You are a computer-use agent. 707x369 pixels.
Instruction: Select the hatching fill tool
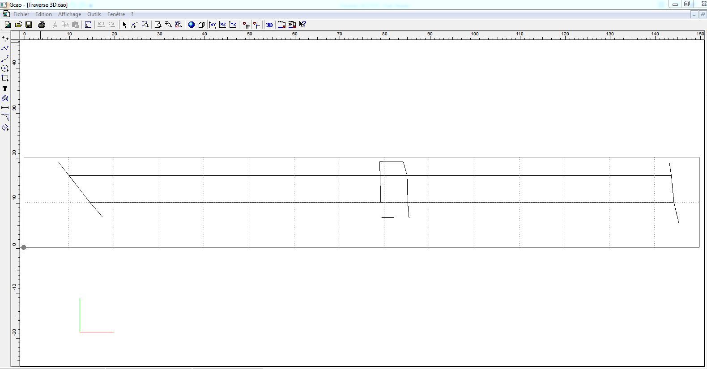pyautogui.click(x=5, y=98)
